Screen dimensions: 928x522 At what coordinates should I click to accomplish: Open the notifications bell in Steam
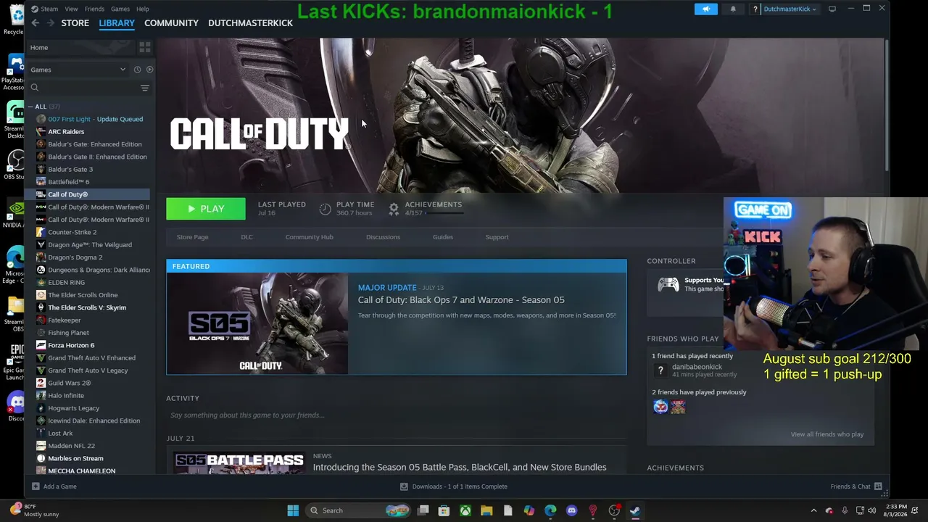733,9
